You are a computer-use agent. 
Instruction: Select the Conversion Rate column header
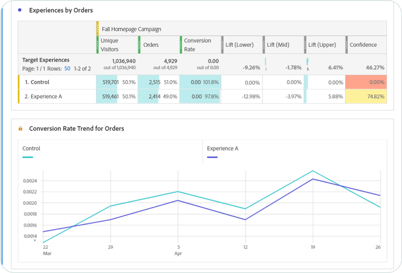(197, 45)
